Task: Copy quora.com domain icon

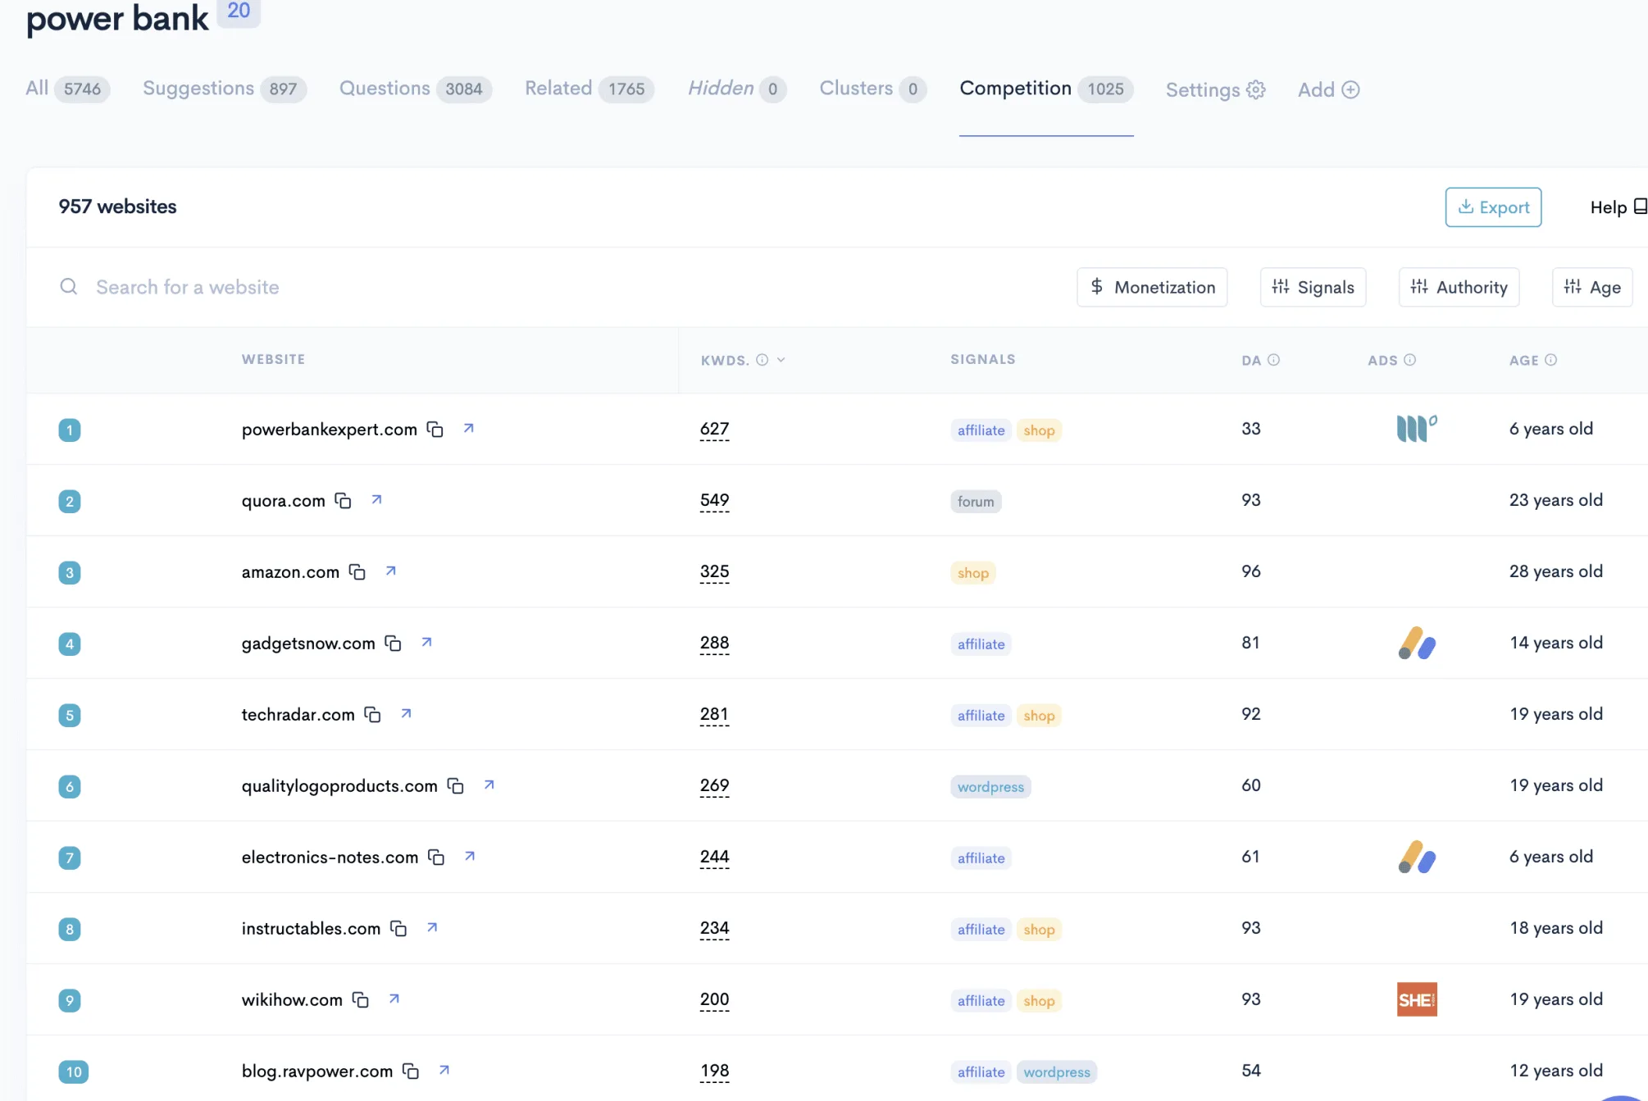Action: pos(343,501)
